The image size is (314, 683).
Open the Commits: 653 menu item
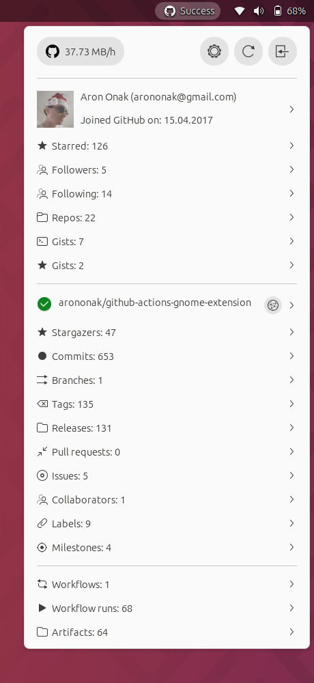(x=167, y=356)
